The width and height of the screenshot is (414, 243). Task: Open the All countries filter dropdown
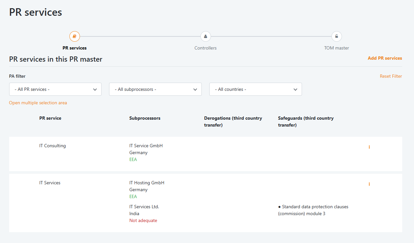[255, 89]
